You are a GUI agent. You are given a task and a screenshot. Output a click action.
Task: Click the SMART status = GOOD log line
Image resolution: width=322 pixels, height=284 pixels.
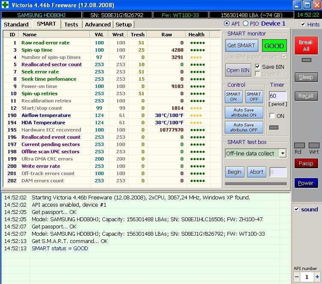60,249
